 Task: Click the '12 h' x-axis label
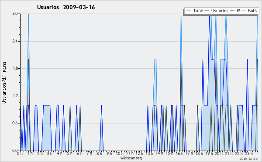pos(139,154)
